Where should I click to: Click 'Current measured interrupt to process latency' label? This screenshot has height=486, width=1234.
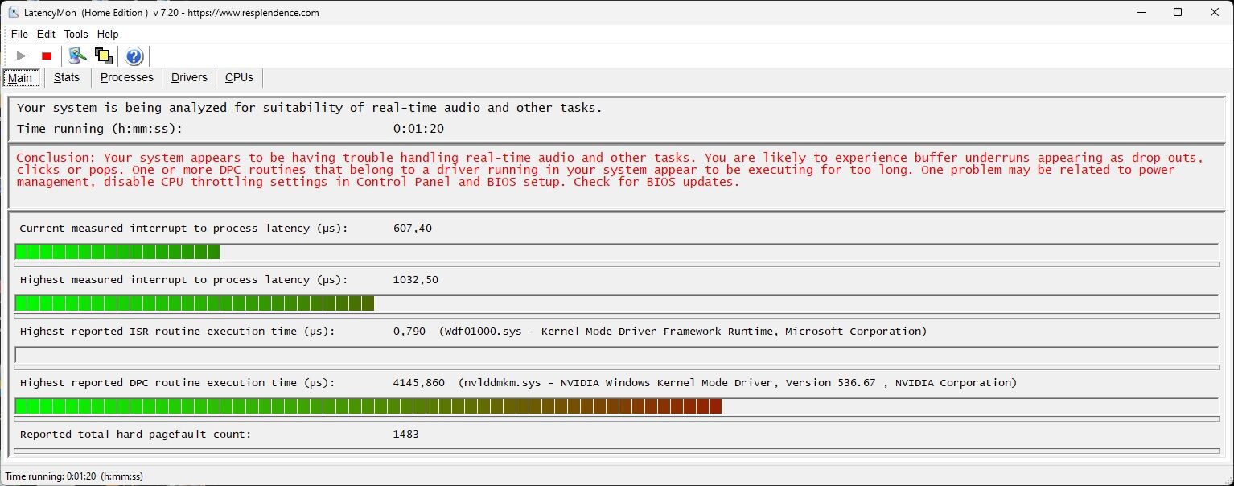(183, 229)
